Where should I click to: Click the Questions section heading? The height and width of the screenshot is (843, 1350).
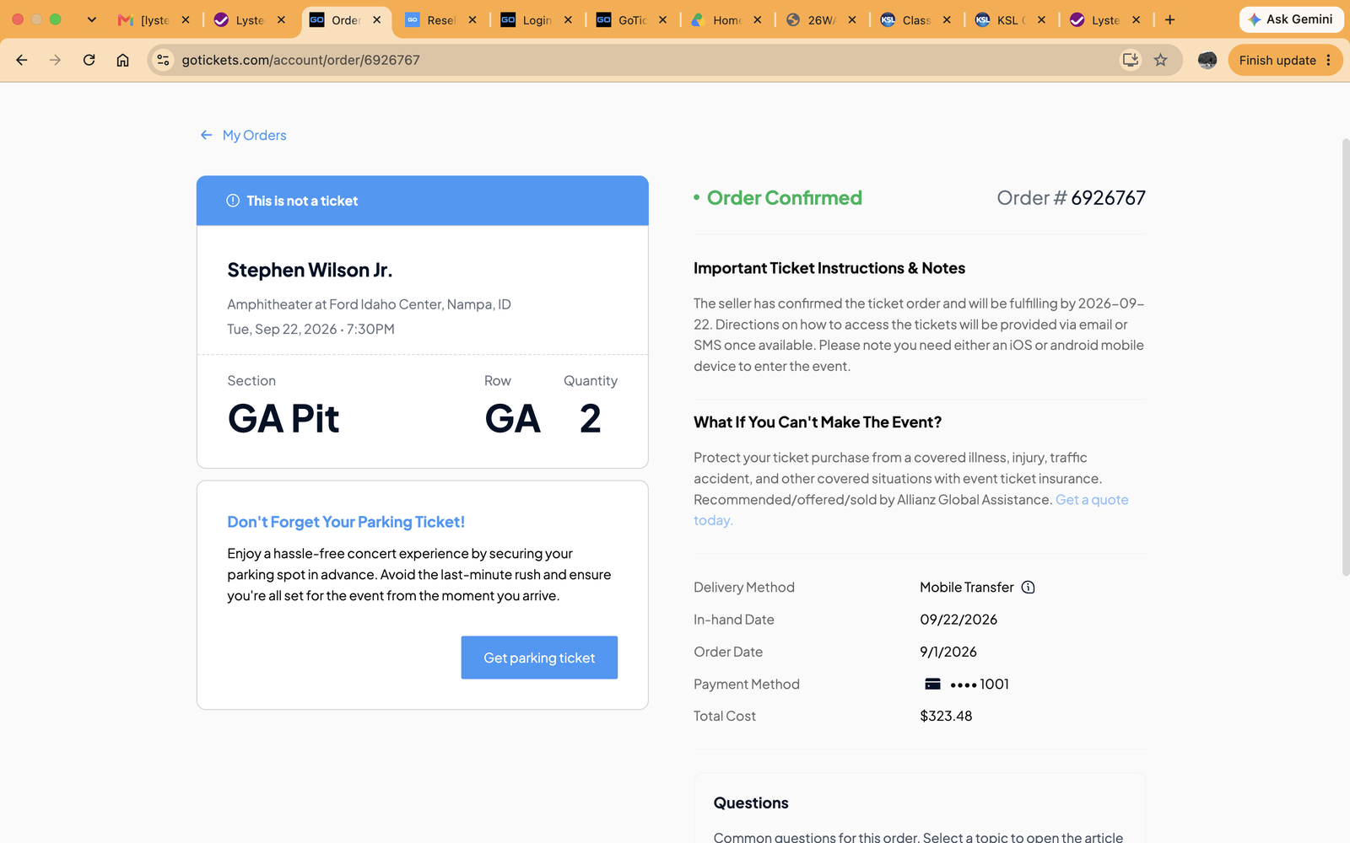pos(751,803)
